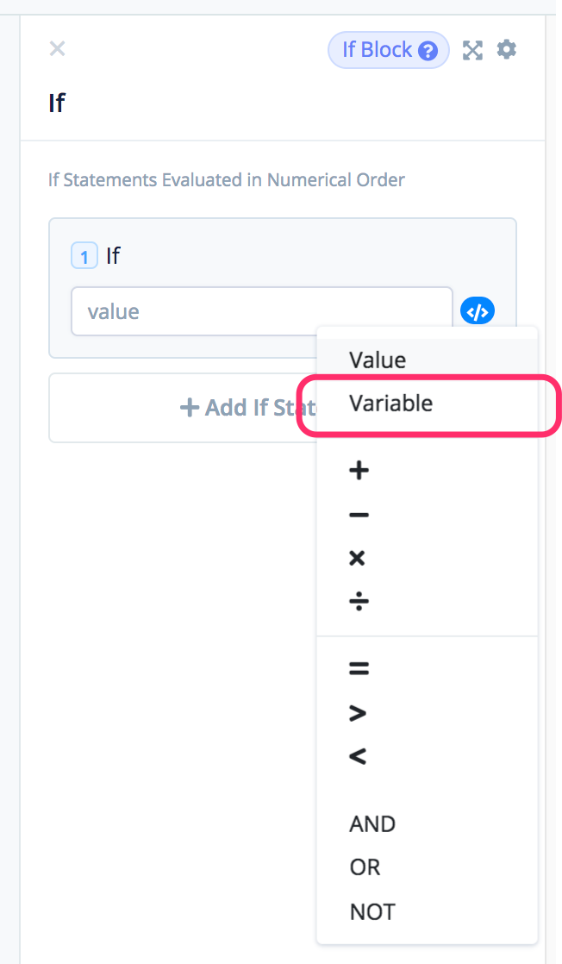
Task: Choose the less than operator
Action: coord(358,756)
